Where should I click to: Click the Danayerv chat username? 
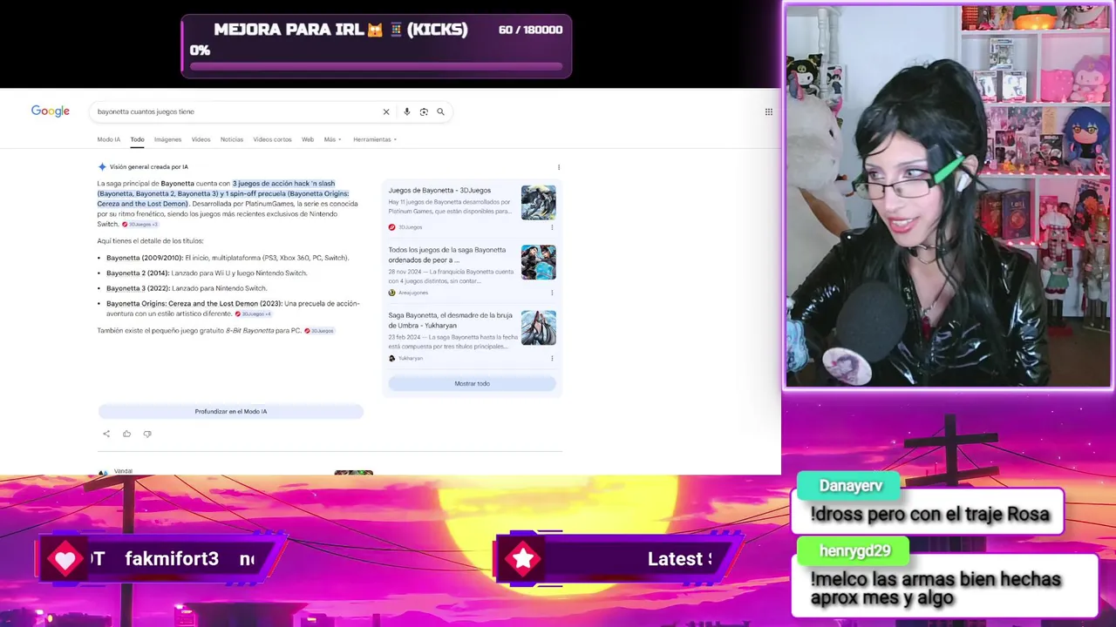pyautogui.click(x=851, y=486)
